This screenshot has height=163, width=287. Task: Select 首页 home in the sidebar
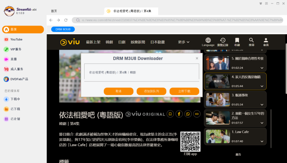(x=23, y=29)
